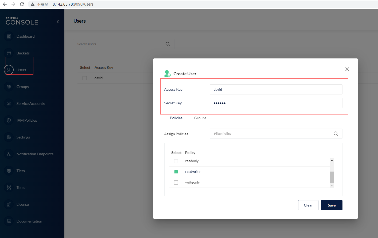
Task: Click the Search Users input field
Action: tap(124, 44)
